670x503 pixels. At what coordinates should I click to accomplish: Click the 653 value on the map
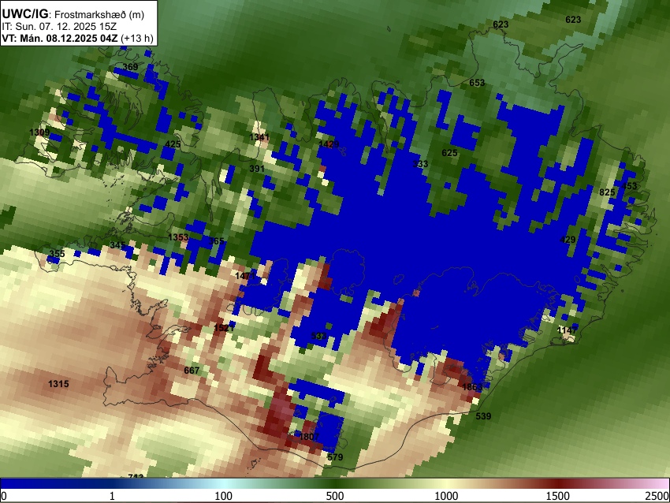[477, 83]
